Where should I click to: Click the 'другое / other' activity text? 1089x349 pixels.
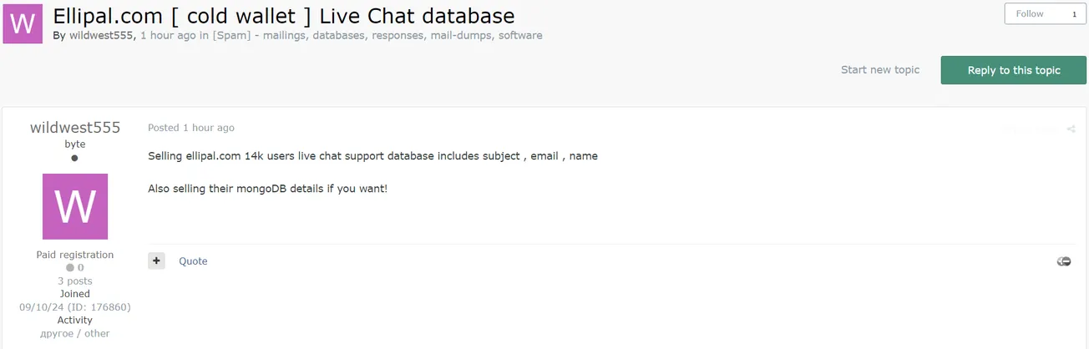point(75,333)
